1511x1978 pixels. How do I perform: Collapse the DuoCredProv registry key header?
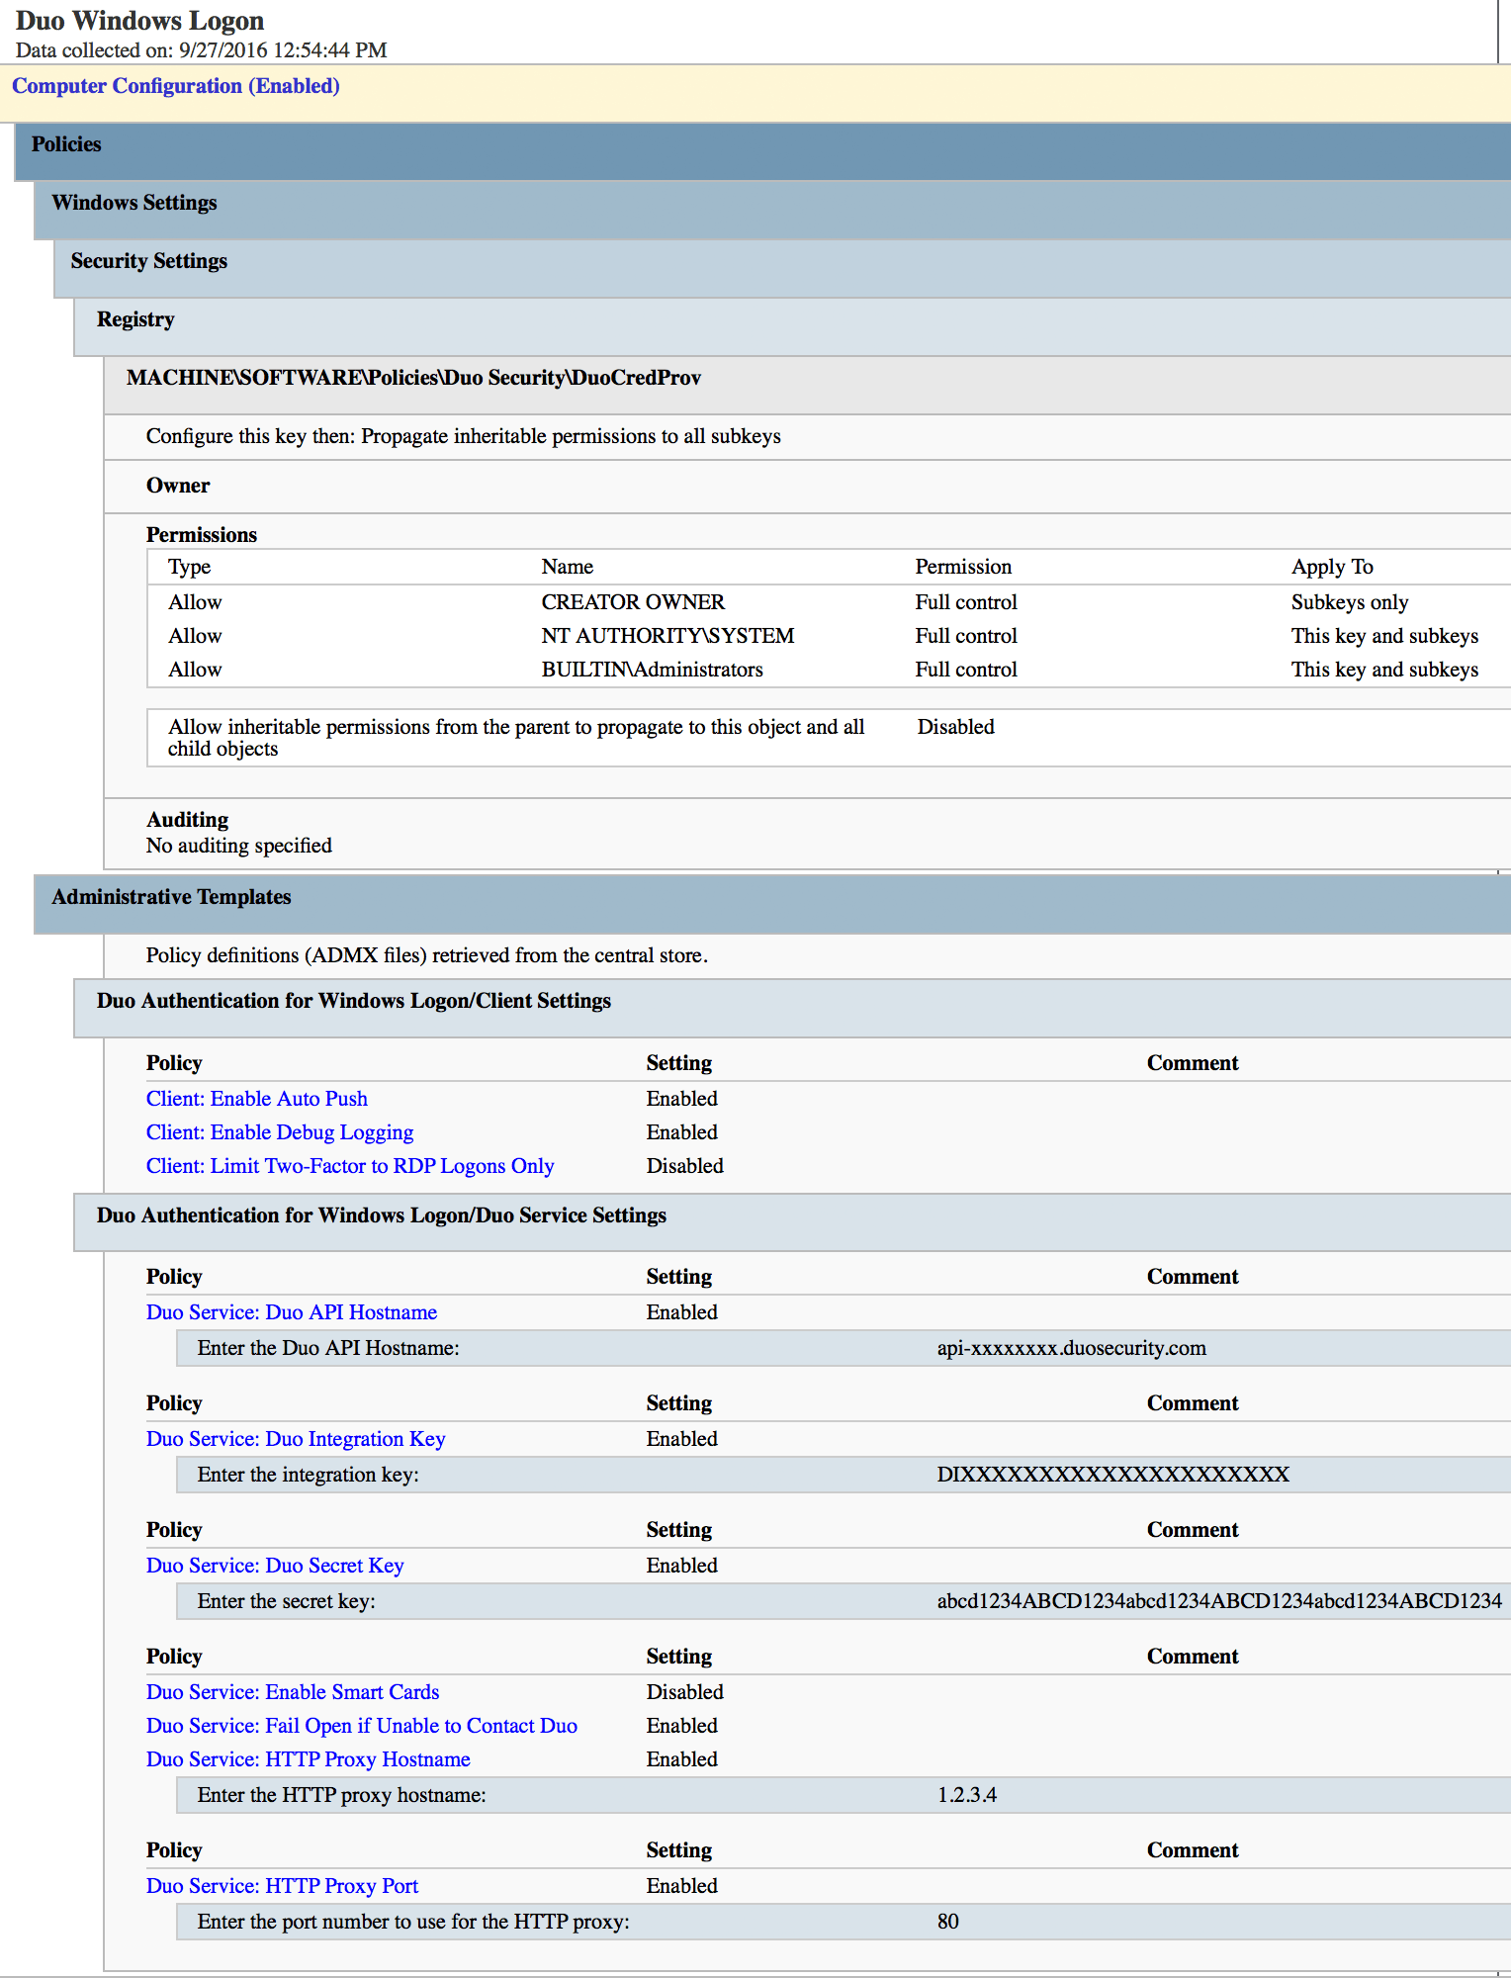[x=413, y=378]
